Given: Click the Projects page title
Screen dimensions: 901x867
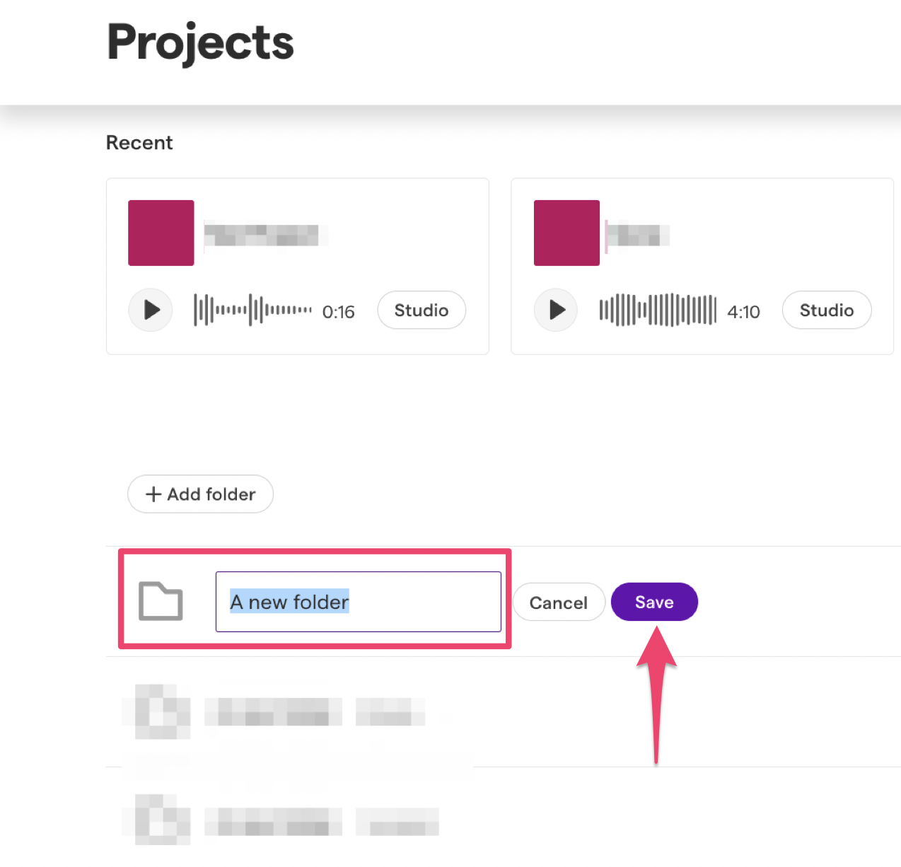Looking at the screenshot, I should (x=200, y=42).
